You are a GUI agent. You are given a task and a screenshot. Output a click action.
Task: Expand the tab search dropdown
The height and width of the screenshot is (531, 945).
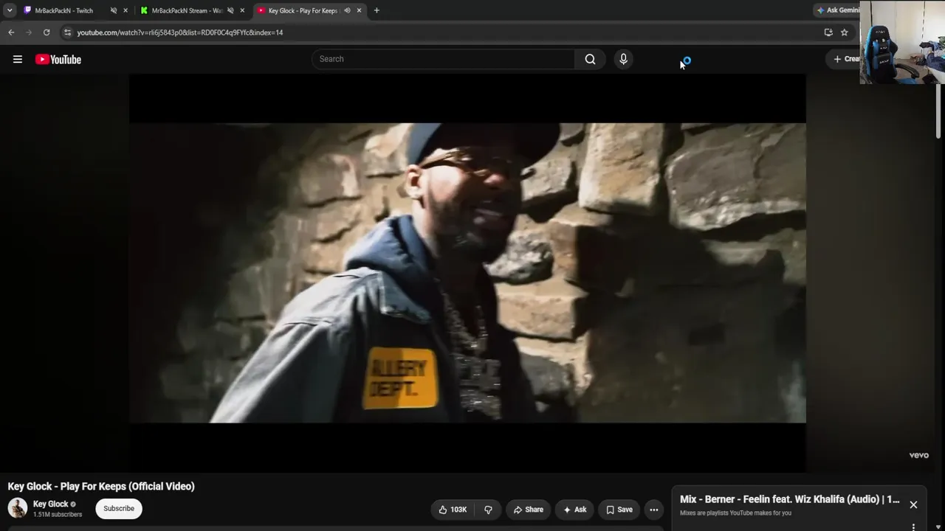[x=10, y=10]
